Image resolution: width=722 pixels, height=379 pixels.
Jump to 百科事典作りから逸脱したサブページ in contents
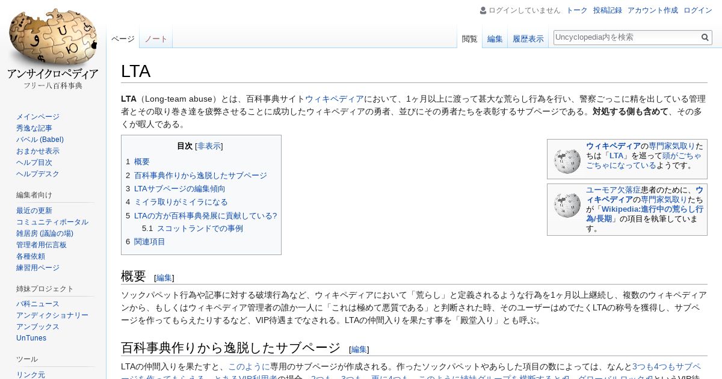coord(196,176)
